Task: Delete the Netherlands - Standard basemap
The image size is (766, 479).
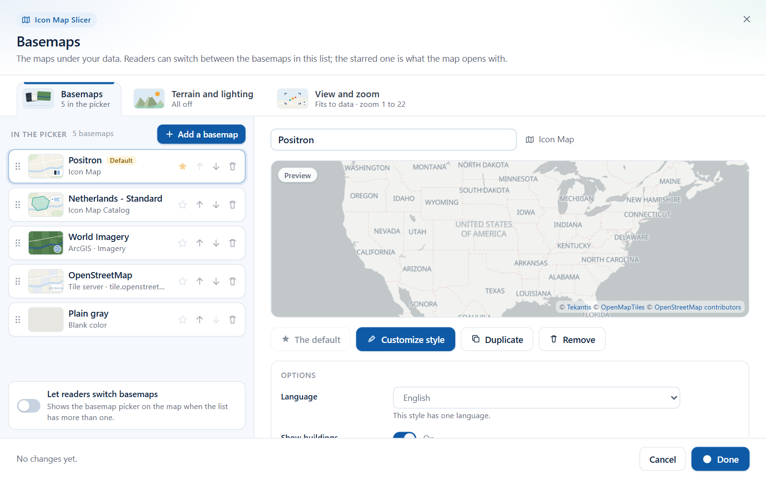Action: pos(233,205)
